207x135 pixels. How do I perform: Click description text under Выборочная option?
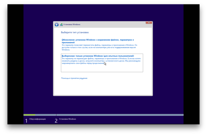point(101,61)
